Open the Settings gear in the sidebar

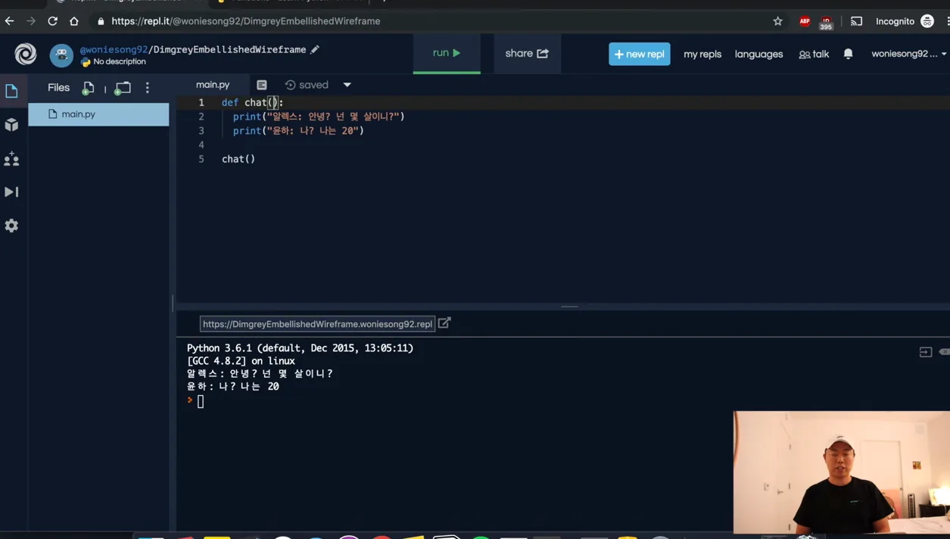[x=11, y=226]
